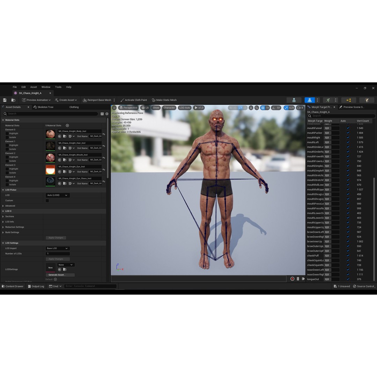Enable Isolate checkbox for Element 0

[7, 138]
